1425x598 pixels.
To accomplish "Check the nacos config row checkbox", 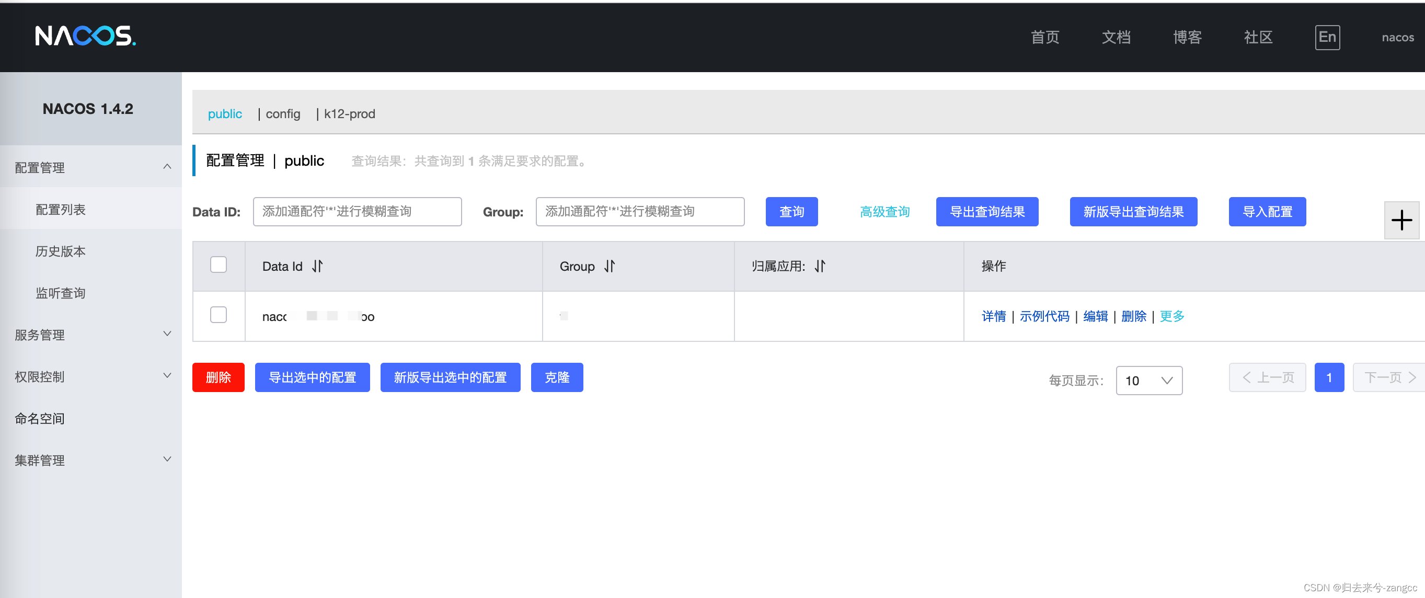I will point(219,315).
